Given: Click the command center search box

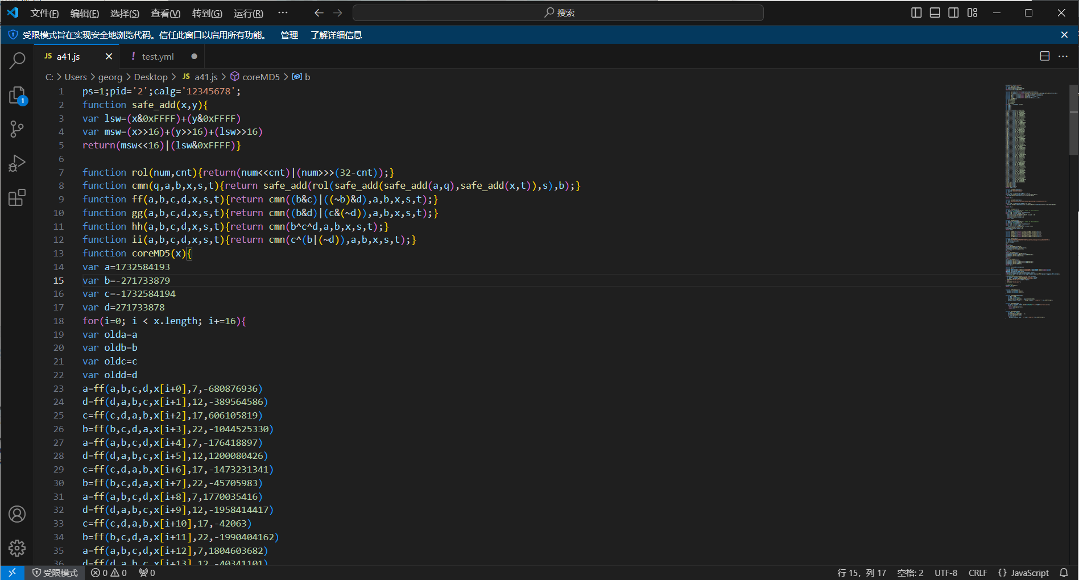Looking at the screenshot, I should click(x=558, y=13).
